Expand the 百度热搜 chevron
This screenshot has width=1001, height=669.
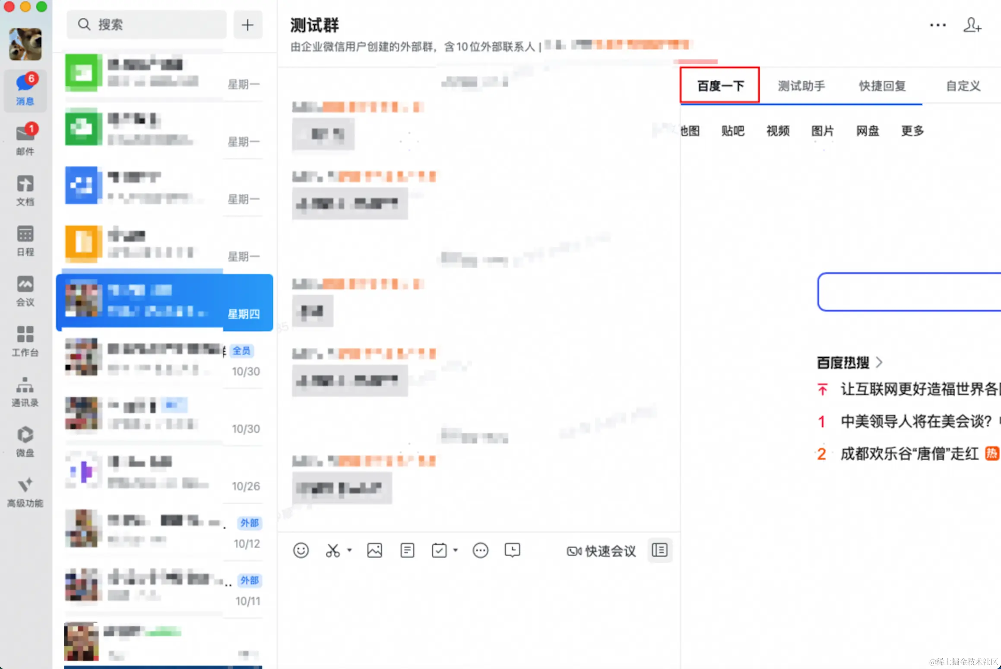pyautogui.click(x=879, y=362)
